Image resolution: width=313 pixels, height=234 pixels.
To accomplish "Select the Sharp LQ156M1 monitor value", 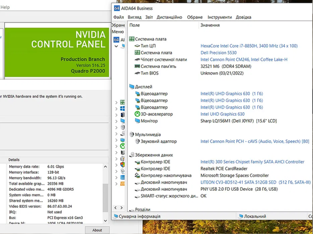I will [x=238, y=121].
